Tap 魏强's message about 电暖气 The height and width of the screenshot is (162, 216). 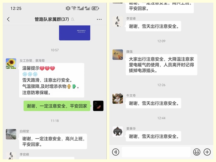161,64
